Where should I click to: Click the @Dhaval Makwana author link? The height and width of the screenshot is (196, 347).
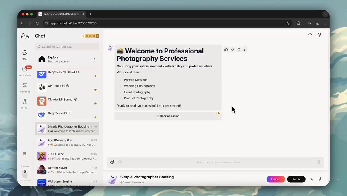click(132, 182)
